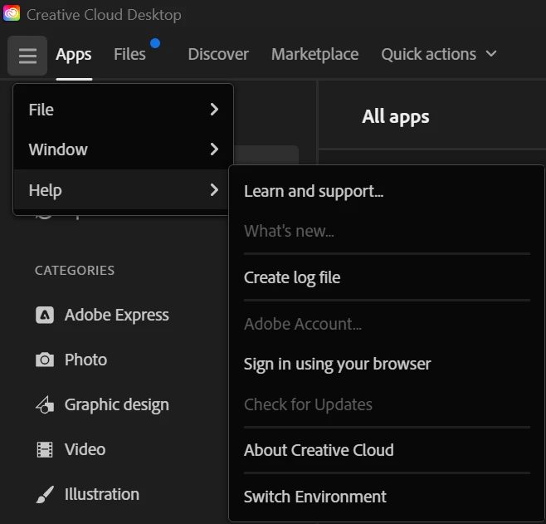
Task: Choose Adobe Account... menu item
Action: (x=388, y=324)
